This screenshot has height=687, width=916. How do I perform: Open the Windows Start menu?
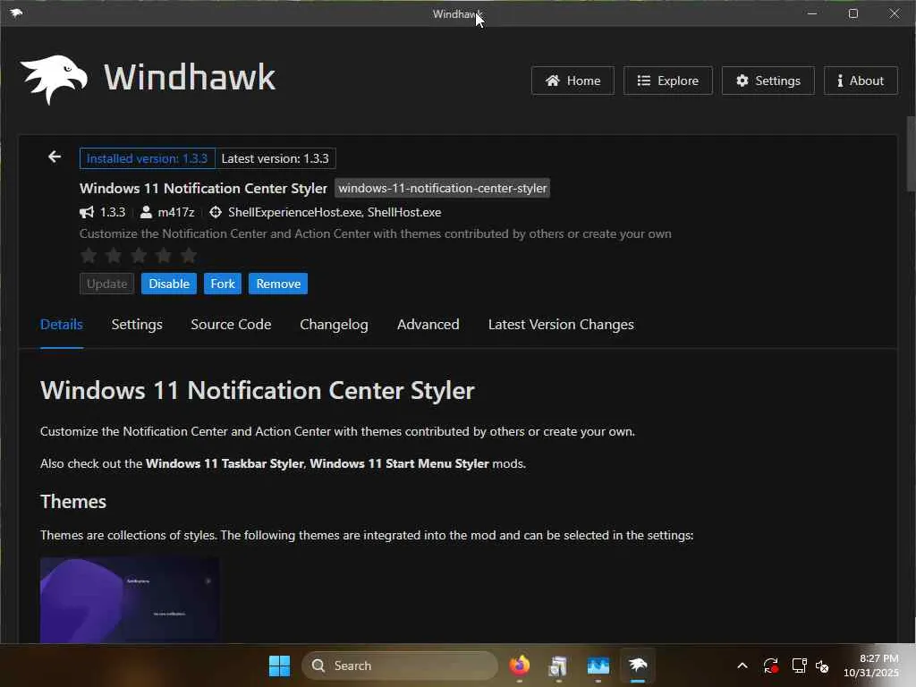(279, 666)
